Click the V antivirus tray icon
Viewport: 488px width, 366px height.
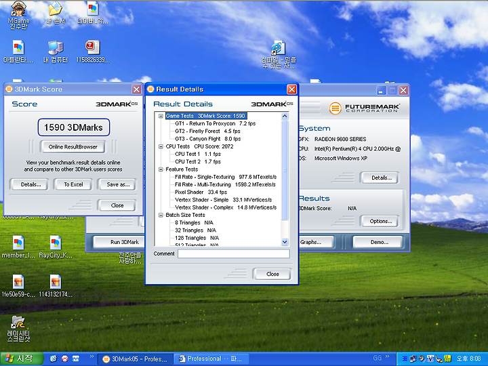(431, 359)
